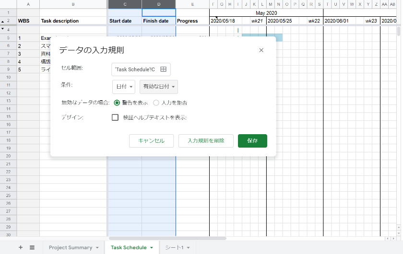Click the horizontal scroll right arrow
403x254 pixels.
tap(393, 238)
